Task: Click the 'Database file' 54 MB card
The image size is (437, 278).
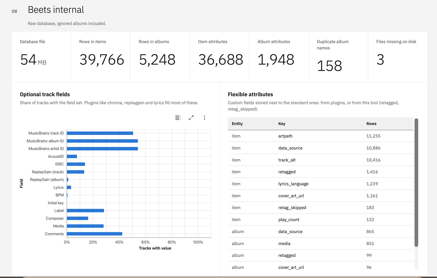Action: 41,57
